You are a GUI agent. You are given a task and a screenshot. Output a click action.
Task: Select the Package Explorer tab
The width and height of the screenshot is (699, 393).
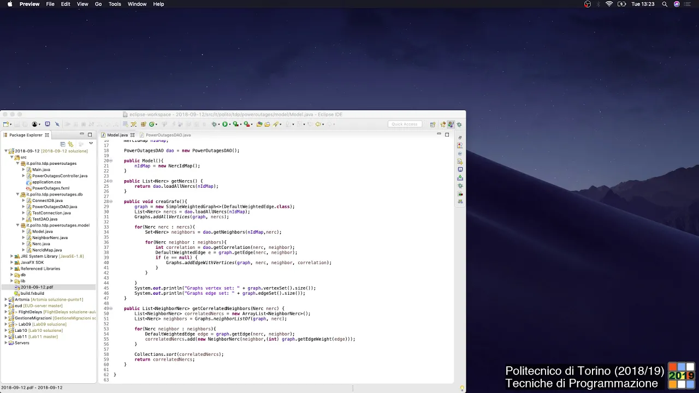(26, 135)
